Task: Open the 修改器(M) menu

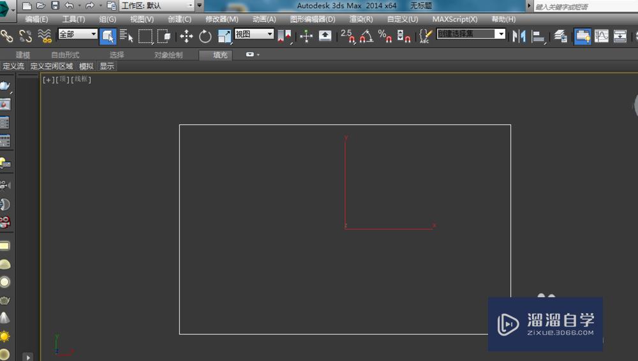Action: coord(222,19)
